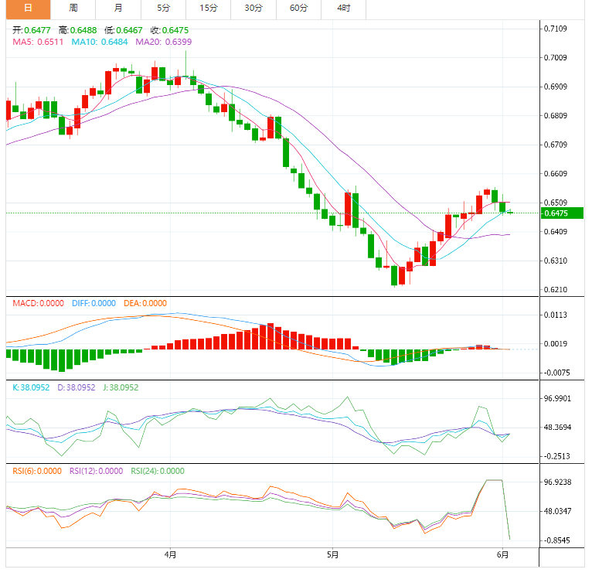
Task: Click the 0.6509 price axis label
Action: 556,203
